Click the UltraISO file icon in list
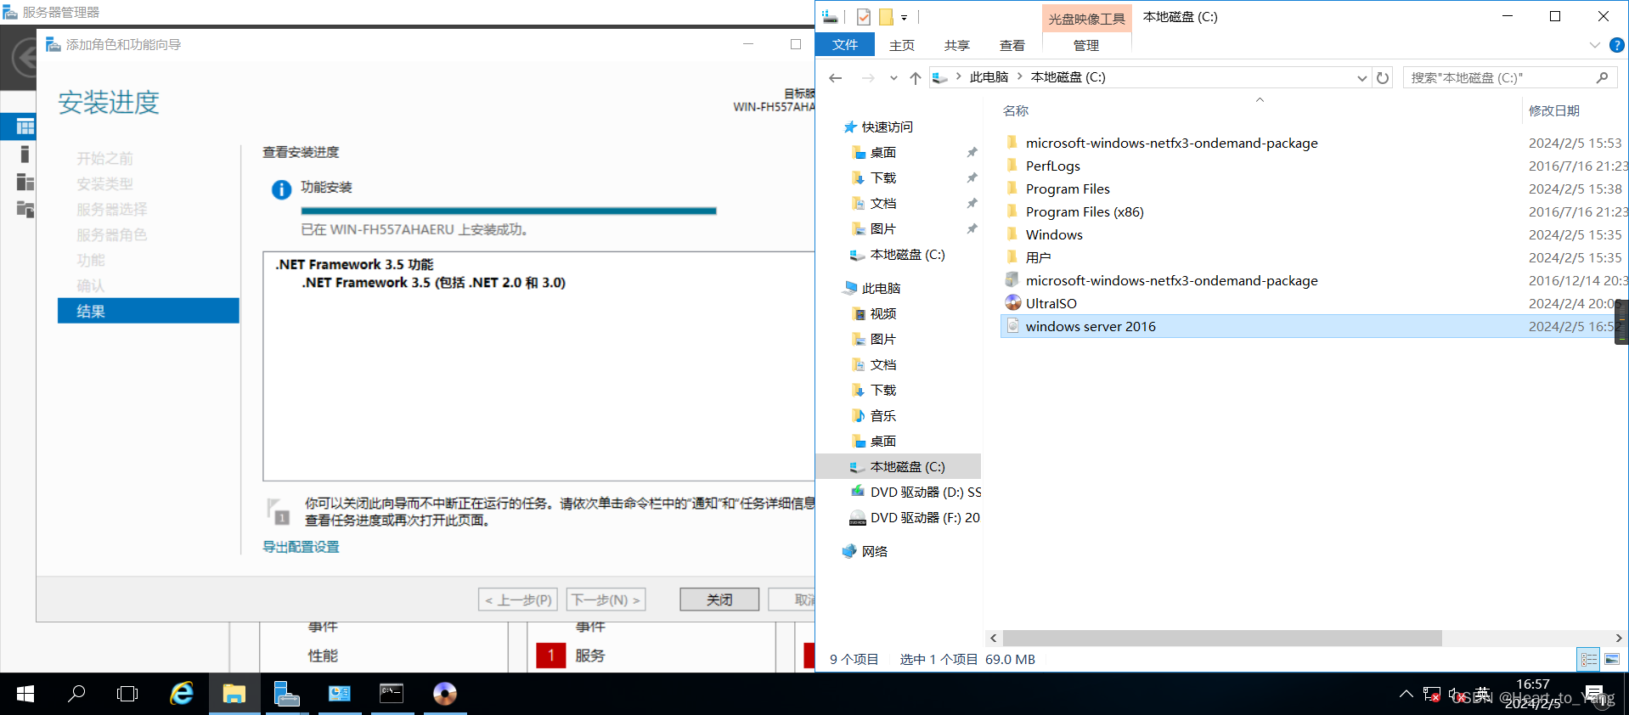 pos(1012,302)
